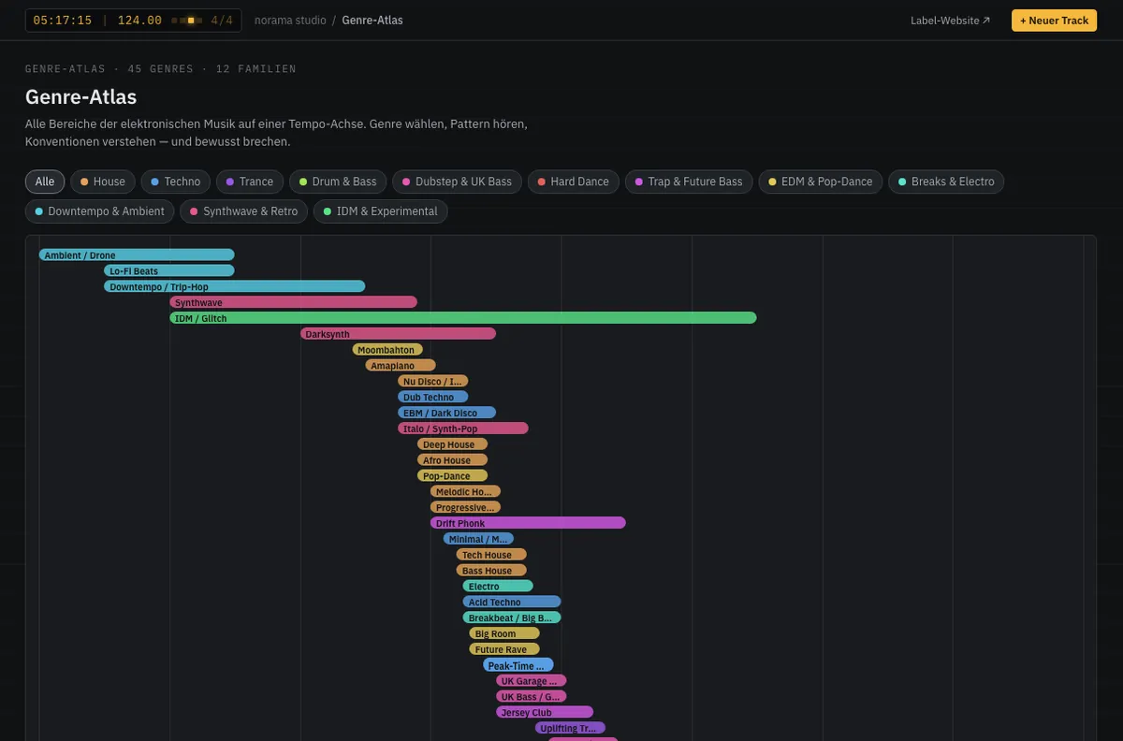Select the Breakbeat / Big B... bar
Image resolution: width=1123 pixels, height=741 pixels.
[512, 617]
